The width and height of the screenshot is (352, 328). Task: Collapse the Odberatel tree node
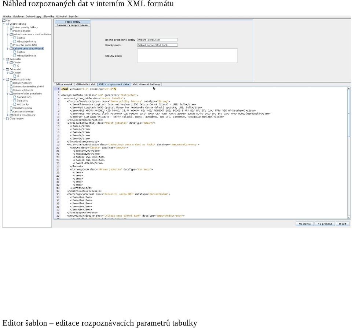(4, 69)
